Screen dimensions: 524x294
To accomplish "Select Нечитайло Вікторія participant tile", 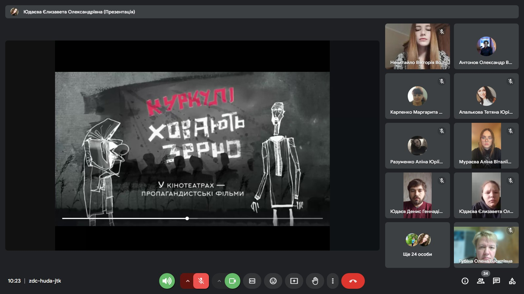I will (418, 46).
